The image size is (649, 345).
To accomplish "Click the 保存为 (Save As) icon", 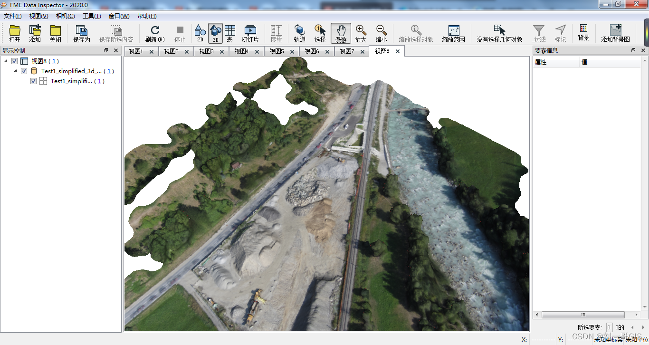I will 81,34.
